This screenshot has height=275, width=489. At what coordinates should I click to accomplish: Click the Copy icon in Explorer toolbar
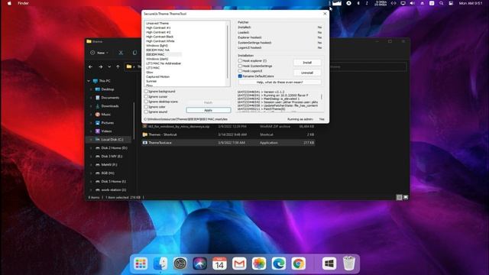point(134,53)
